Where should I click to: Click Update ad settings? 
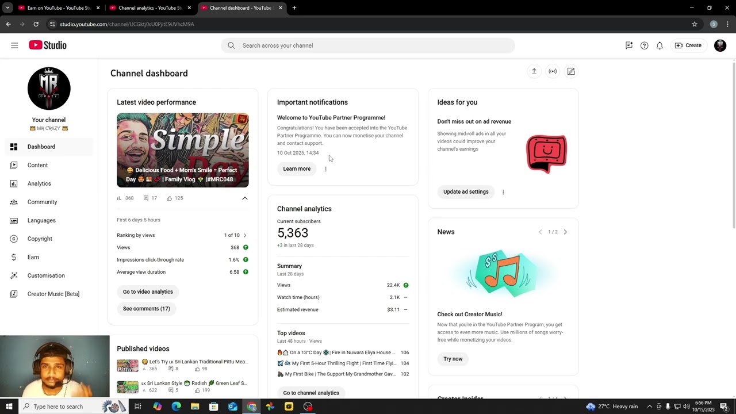[466, 192]
